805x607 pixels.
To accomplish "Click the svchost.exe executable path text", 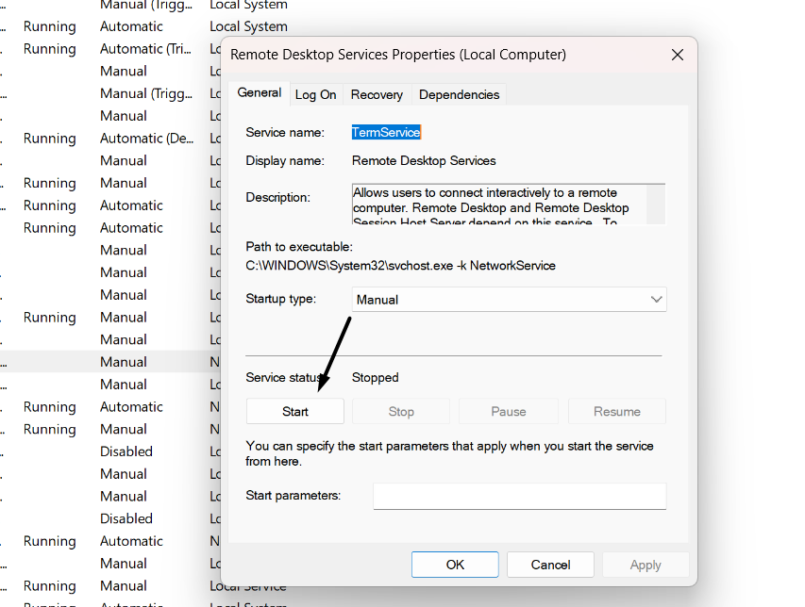I will point(400,266).
